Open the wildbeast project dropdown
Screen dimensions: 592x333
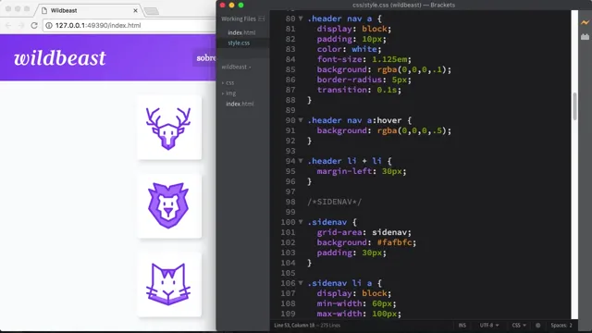coord(237,67)
